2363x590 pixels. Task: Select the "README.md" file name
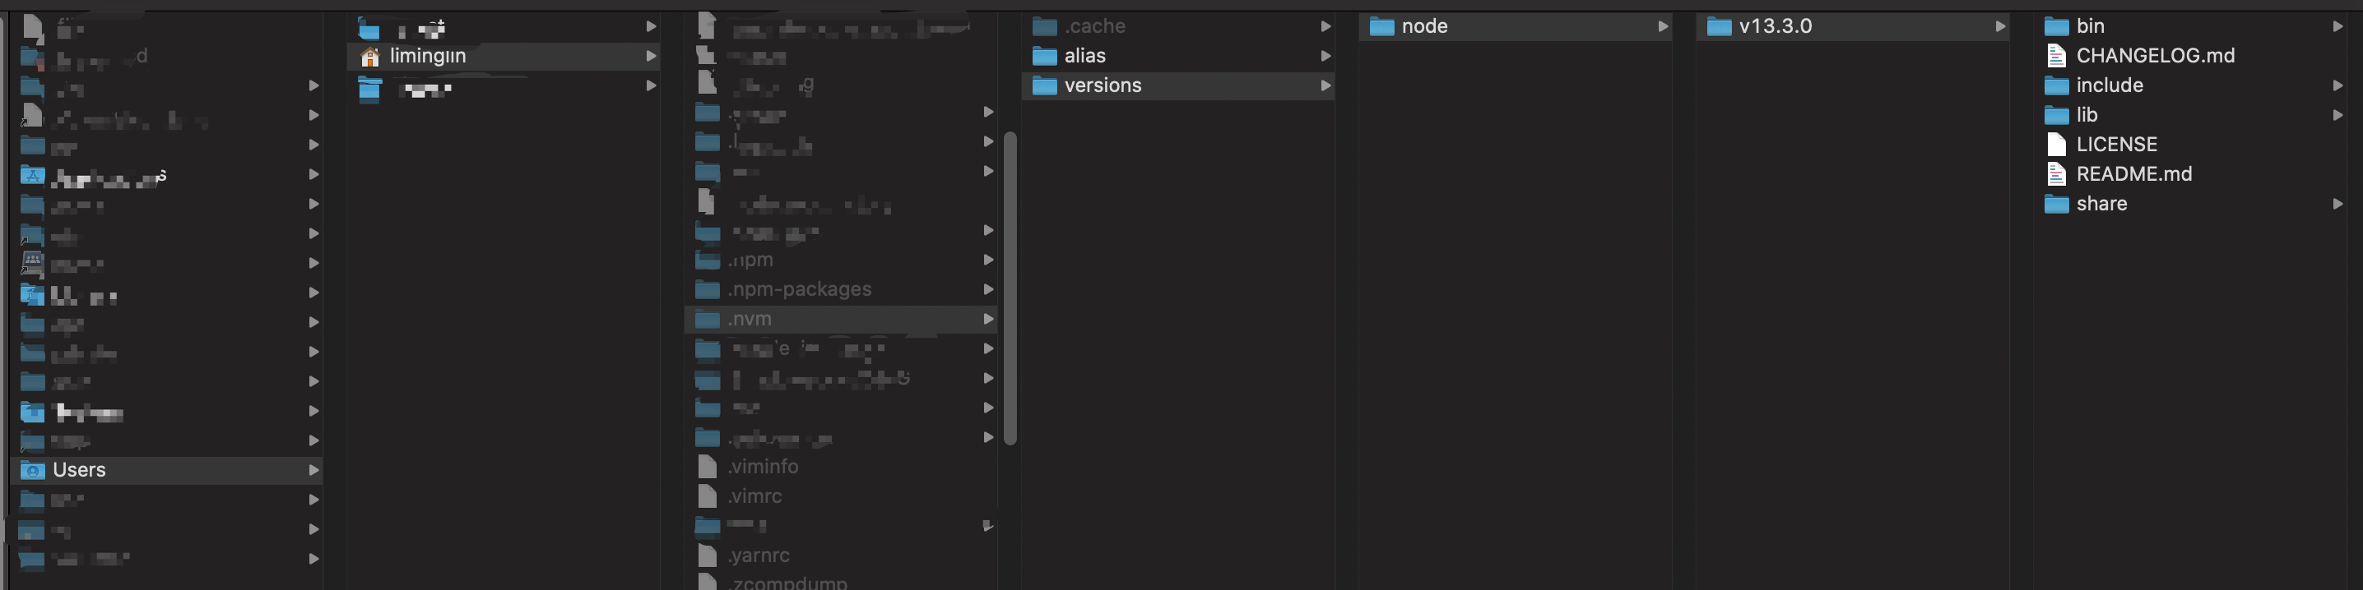(x=2134, y=174)
